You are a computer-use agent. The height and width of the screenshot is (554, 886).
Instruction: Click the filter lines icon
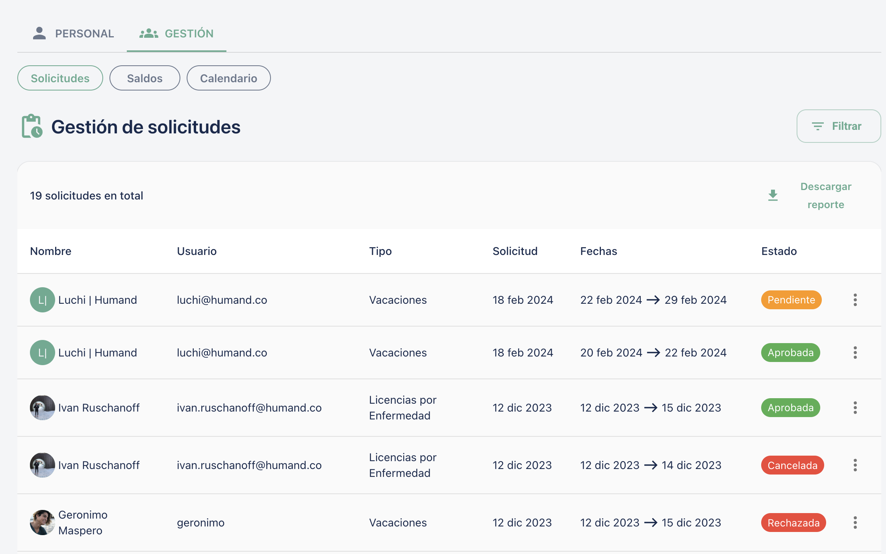click(817, 126)
